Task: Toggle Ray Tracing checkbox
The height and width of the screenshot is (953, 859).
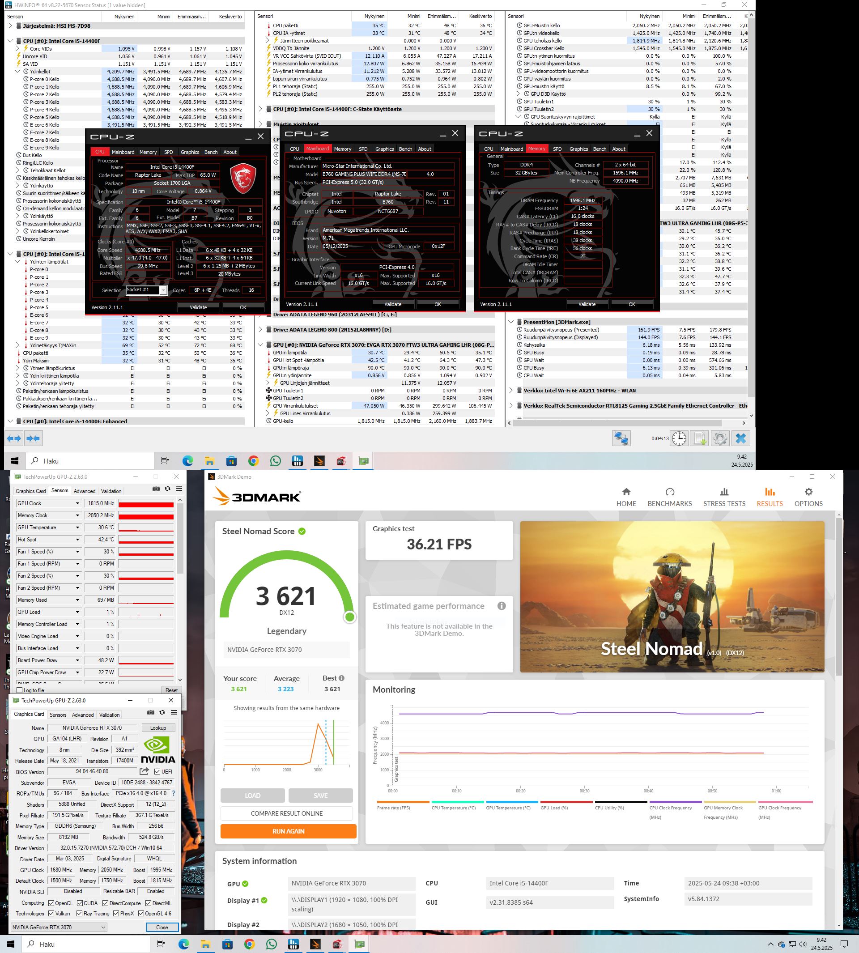Action: pyautogui.click(x=79, y=913)
